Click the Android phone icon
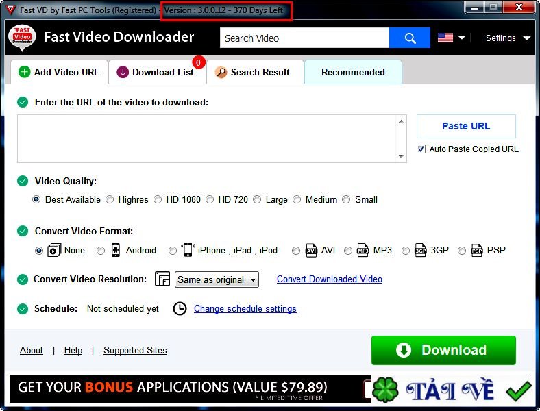Viewport: 540px width, 411px height. coord(116,250)
